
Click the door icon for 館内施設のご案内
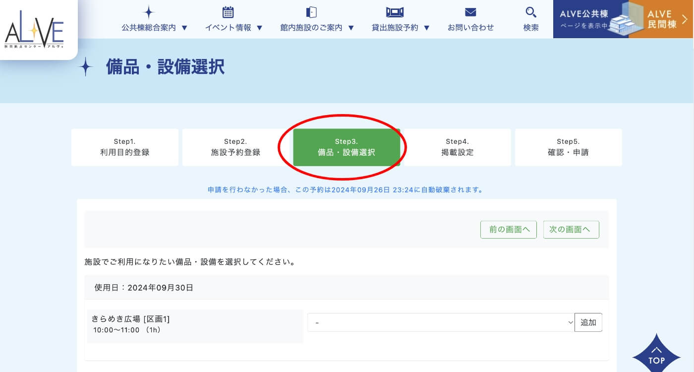click(311, 12)
